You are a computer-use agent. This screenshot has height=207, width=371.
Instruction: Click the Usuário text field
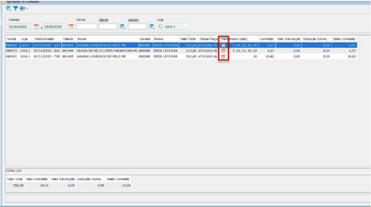coord(138,27)
